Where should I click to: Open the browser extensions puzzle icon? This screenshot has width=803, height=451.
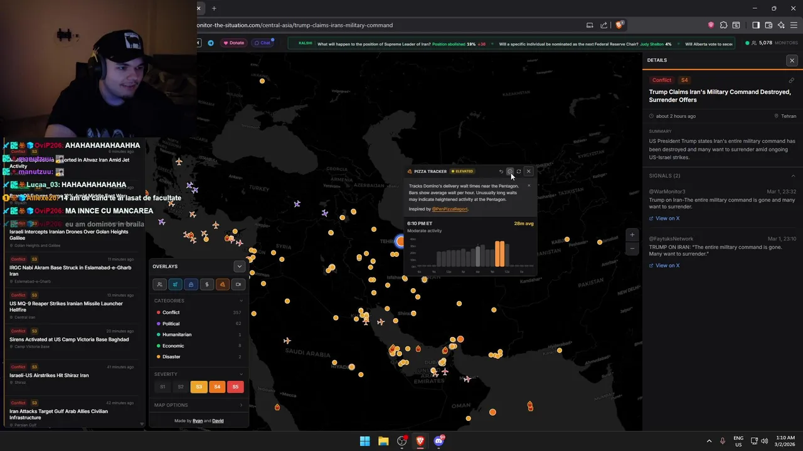(x=723, y=25)
